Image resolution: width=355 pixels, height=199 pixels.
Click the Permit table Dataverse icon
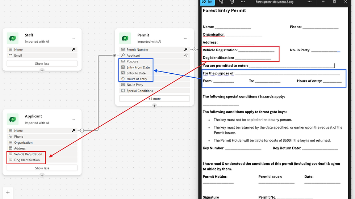point(125,38)
